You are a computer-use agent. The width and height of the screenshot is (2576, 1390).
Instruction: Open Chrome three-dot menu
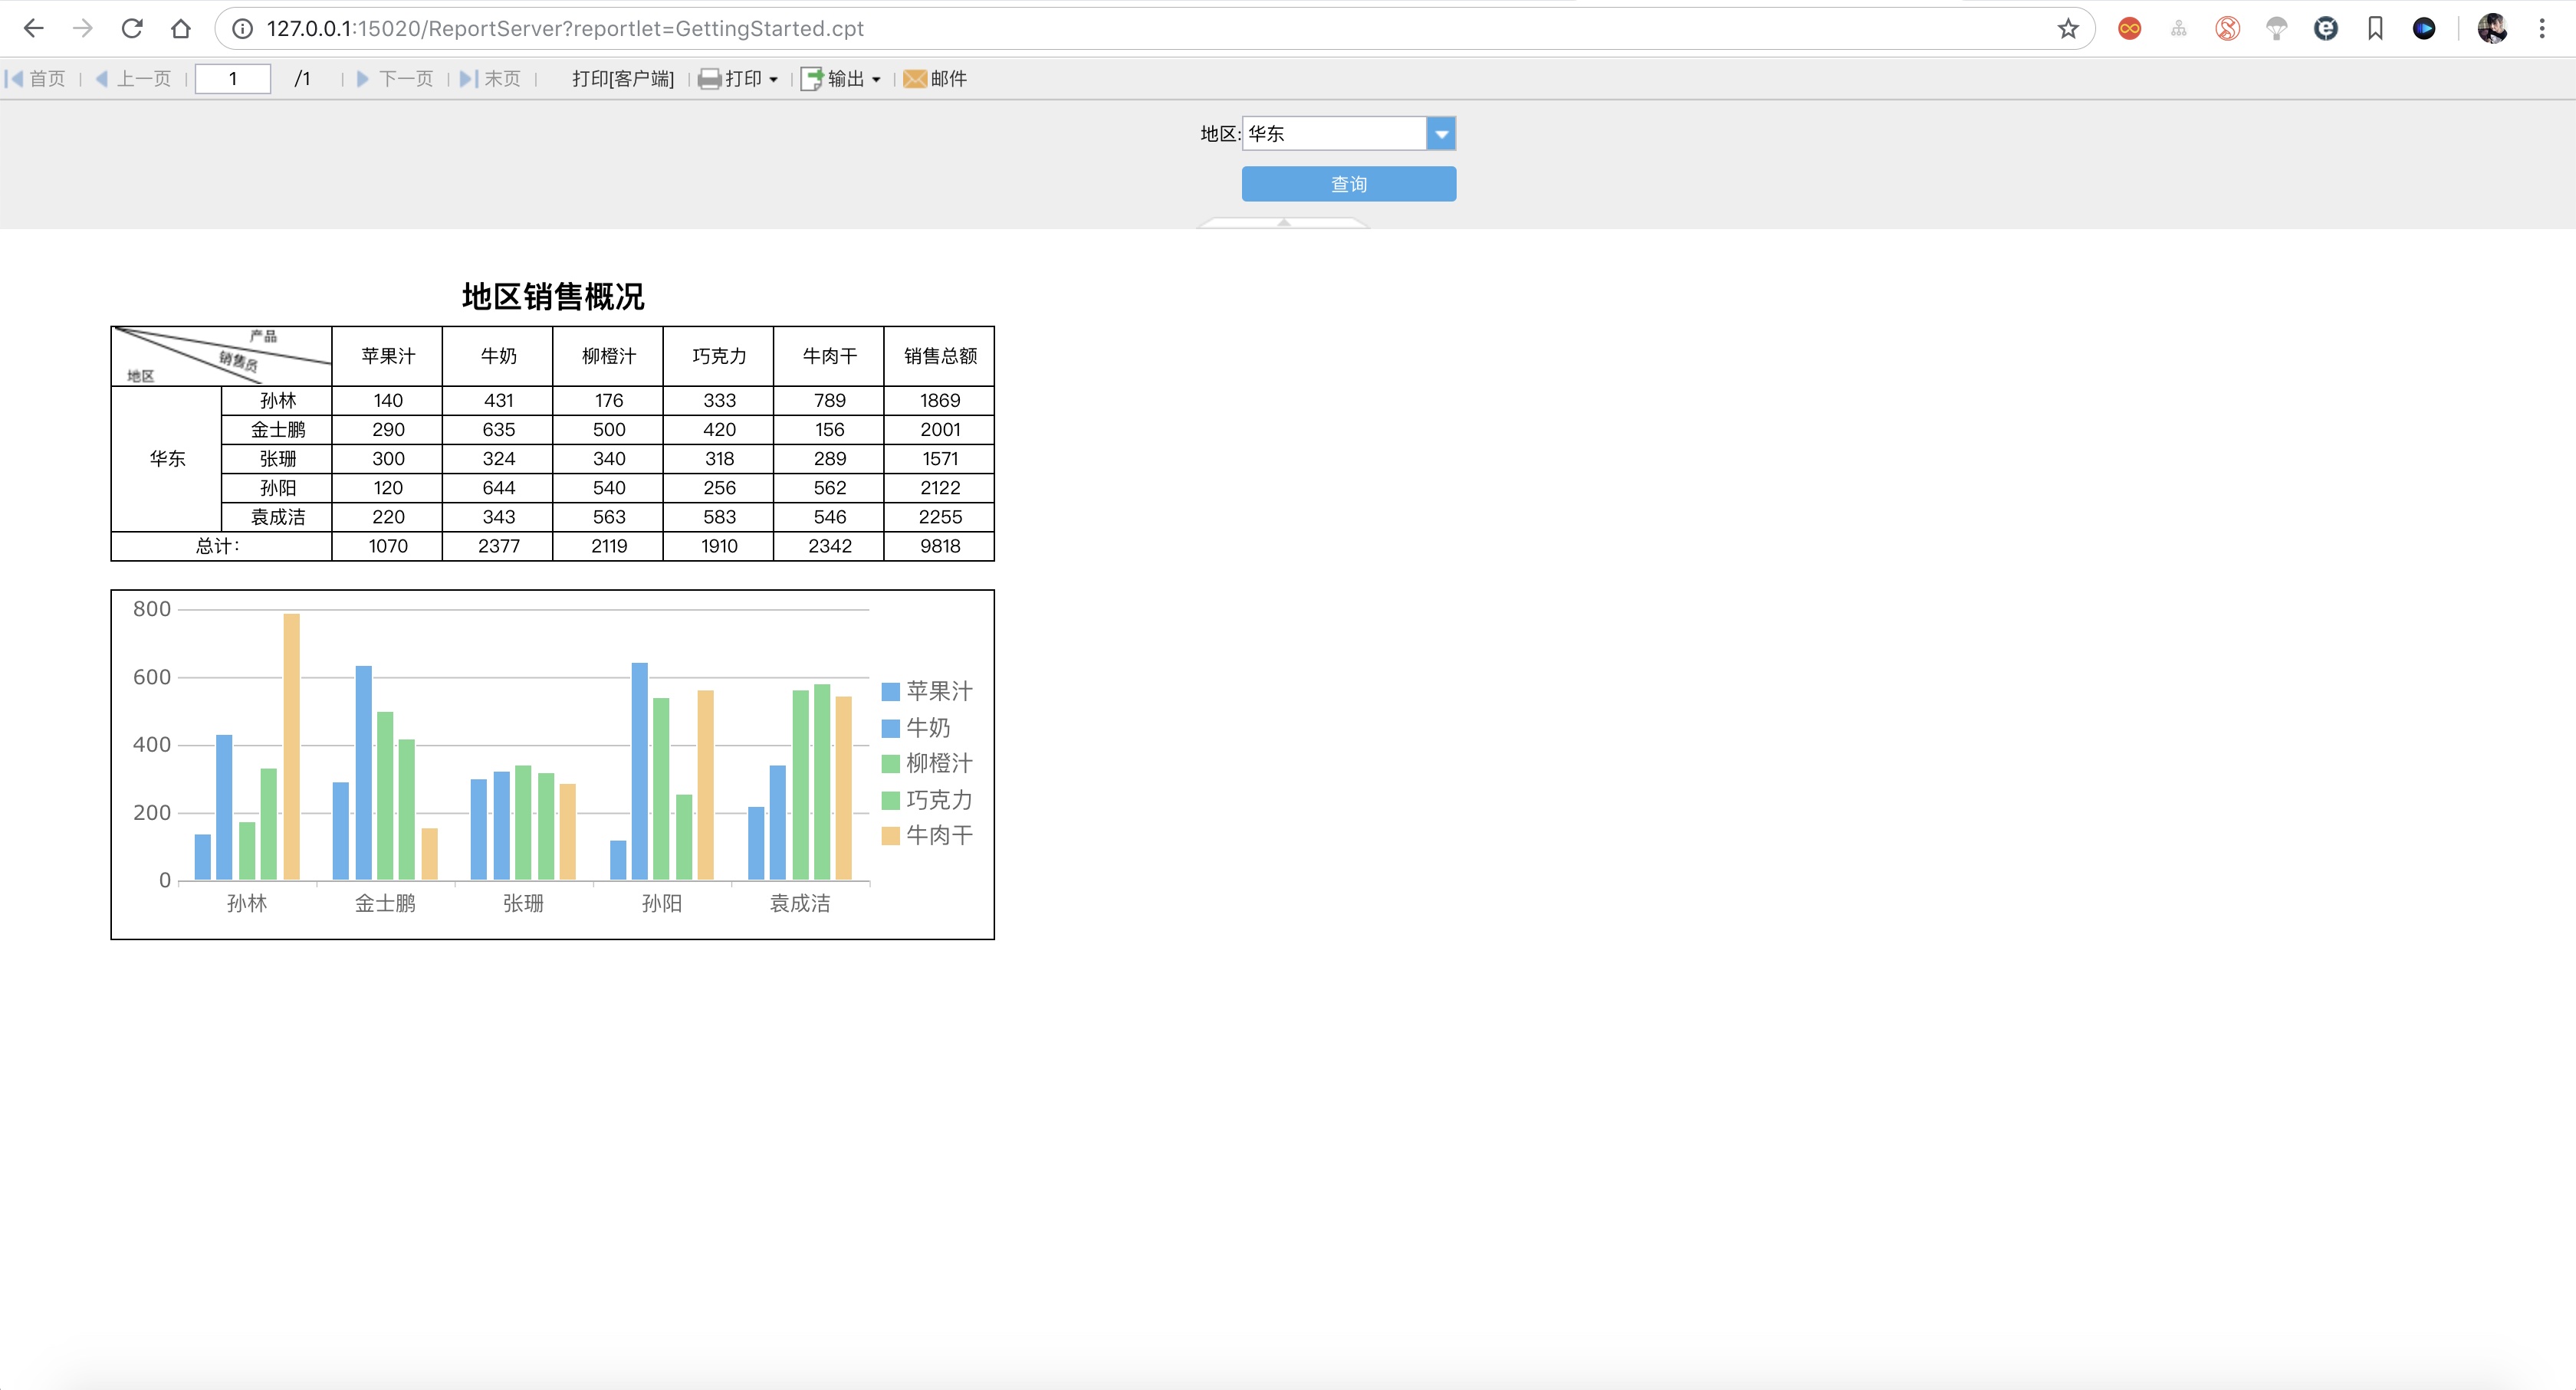(x=2541, y=29)
